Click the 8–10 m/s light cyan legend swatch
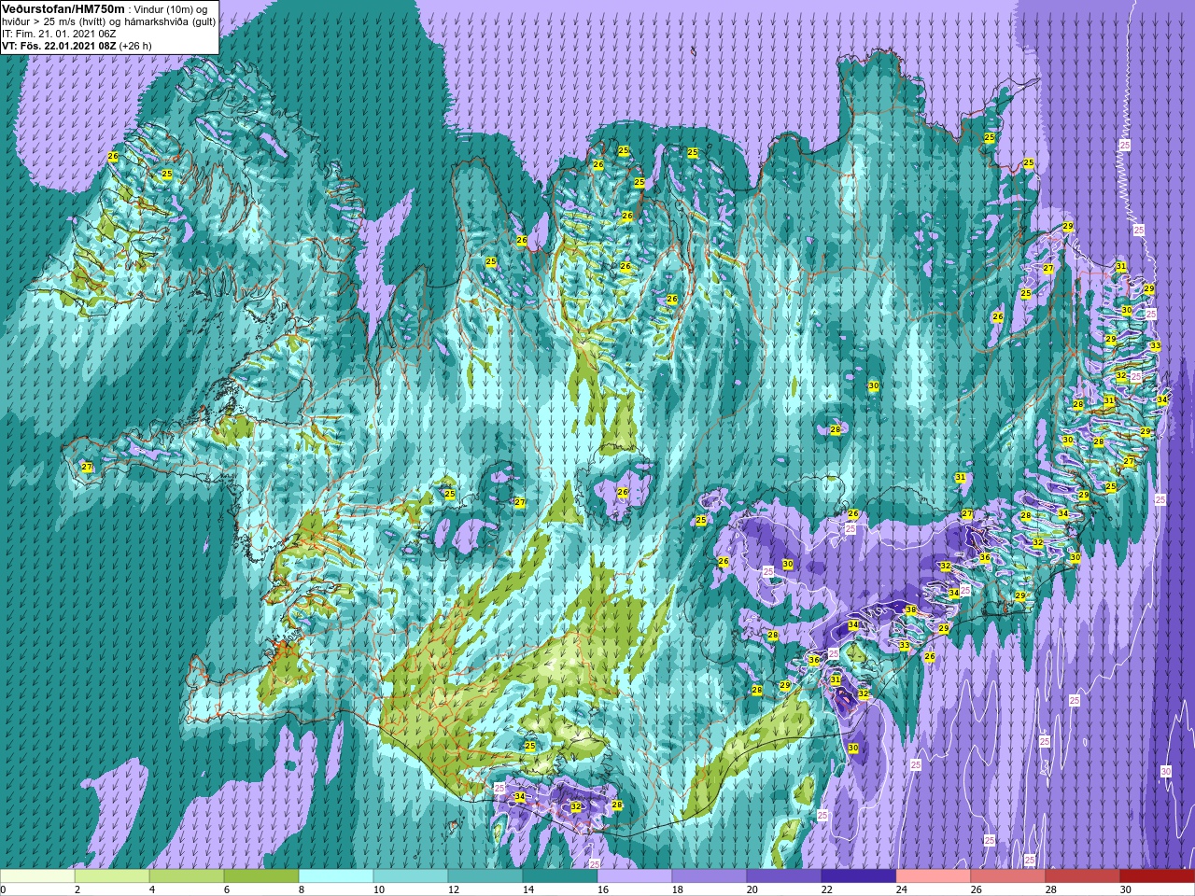This screenshot has height=896, width=1195. tap(336, 876)
